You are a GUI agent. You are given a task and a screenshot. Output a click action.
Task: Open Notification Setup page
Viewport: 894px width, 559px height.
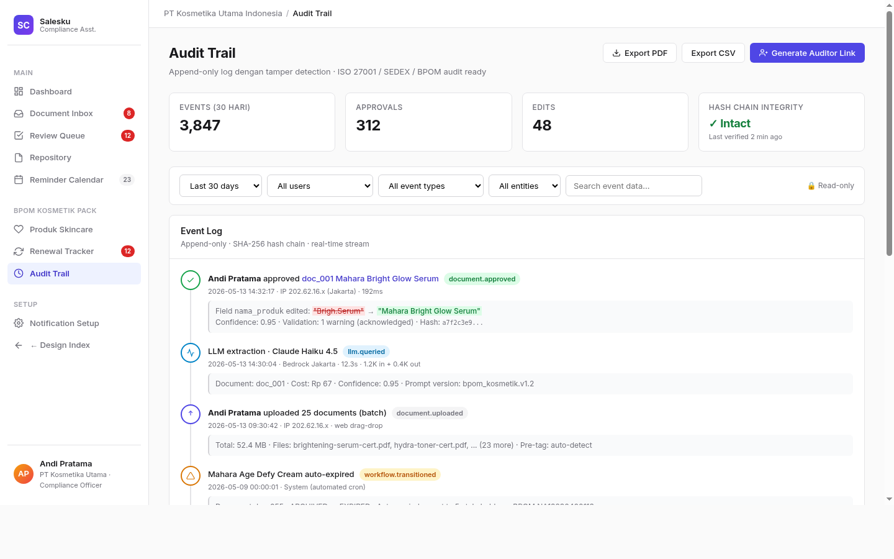click(x=74, y=323)
